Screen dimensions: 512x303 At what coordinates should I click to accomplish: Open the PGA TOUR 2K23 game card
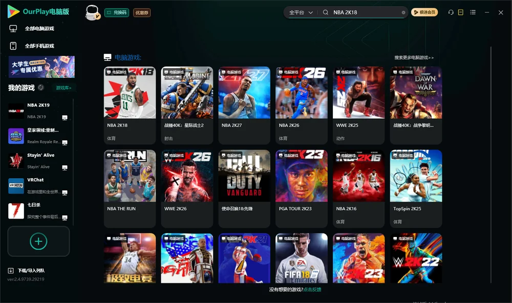[x=302, y=189]
